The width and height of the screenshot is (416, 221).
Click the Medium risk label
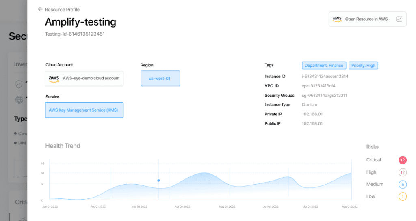click(375, 184)
